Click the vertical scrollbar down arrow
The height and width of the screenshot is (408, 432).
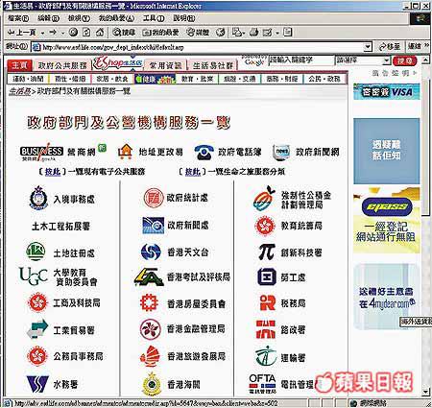tap(425, 392)
